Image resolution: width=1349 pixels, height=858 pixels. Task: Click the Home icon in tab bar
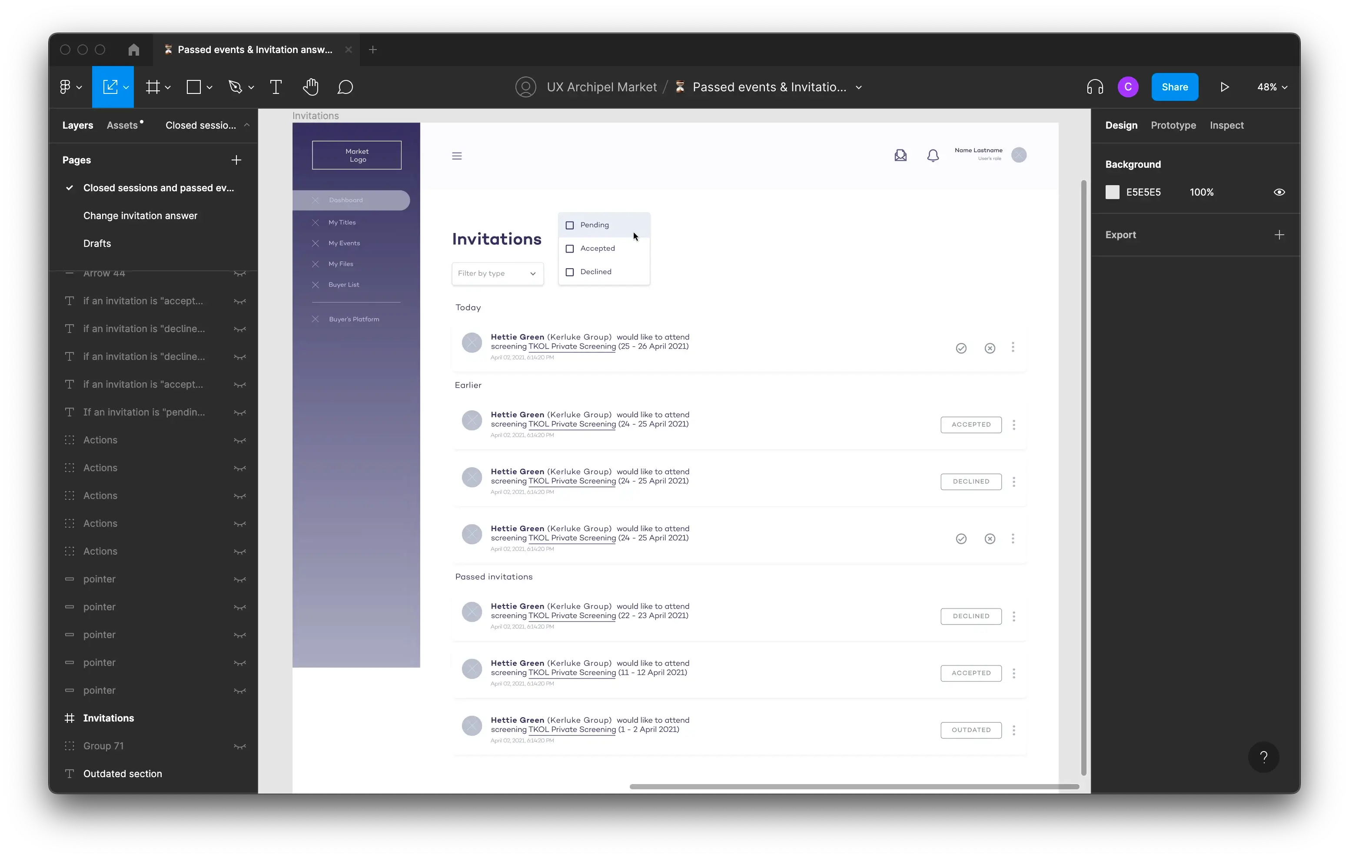point(133,49)
